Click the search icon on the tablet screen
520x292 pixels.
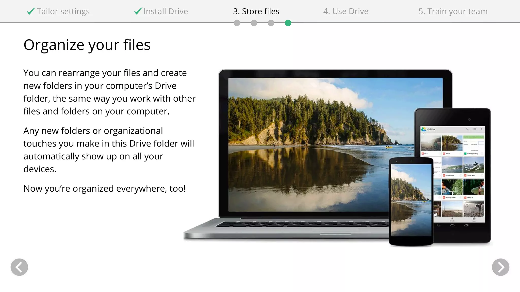pos(467,129)
